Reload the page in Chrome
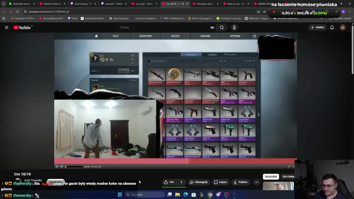The image size is (354, 199). tap(17, 12)
